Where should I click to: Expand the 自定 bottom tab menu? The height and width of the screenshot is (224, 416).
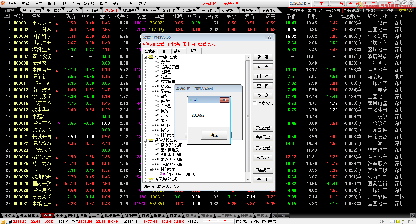point(175,215)
